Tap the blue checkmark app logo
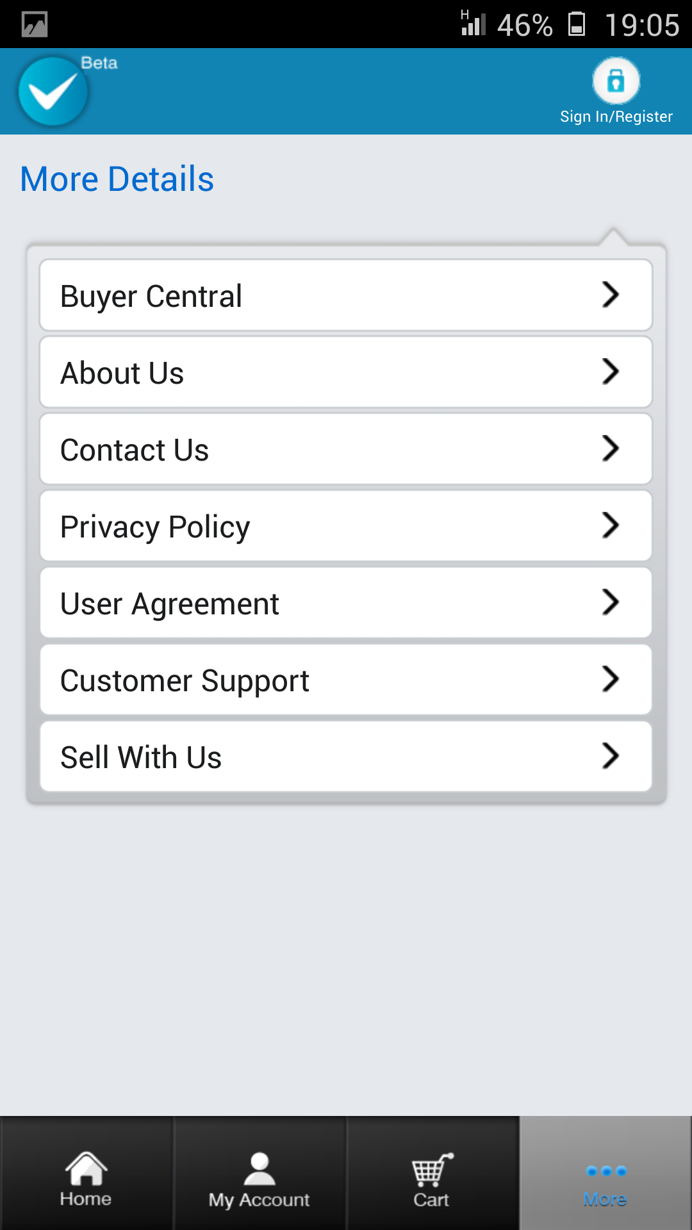This screenshot has height=1230, width=692. pos(53,92)
